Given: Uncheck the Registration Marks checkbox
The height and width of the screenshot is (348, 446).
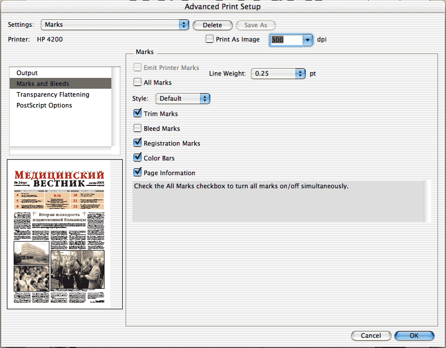Looking at the screenshot, I should point(137,143).
